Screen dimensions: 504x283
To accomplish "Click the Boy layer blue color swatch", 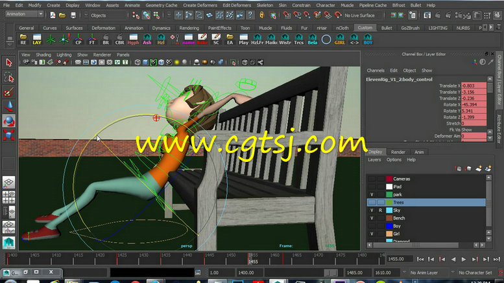I will pyautogui.click(x=389, y=226).
